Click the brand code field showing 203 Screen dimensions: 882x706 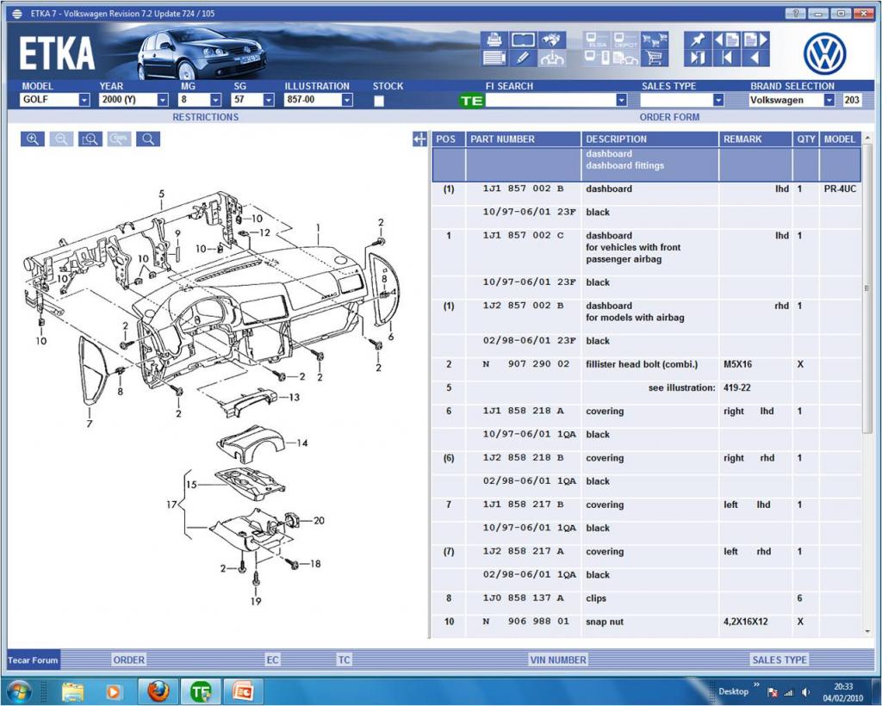point(852,100)
